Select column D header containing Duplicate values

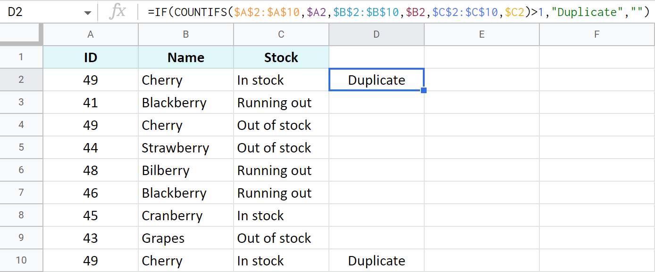[x=376, y=34]
